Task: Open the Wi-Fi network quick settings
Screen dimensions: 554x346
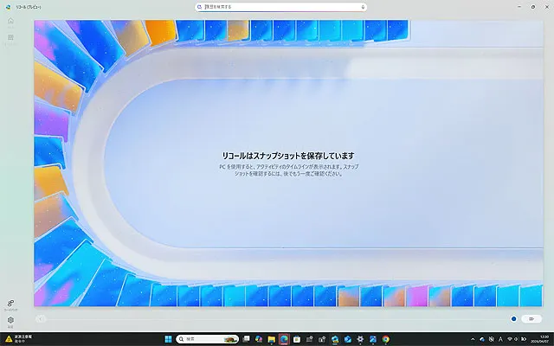Action: pyautogui.click(x=511, y=339)
